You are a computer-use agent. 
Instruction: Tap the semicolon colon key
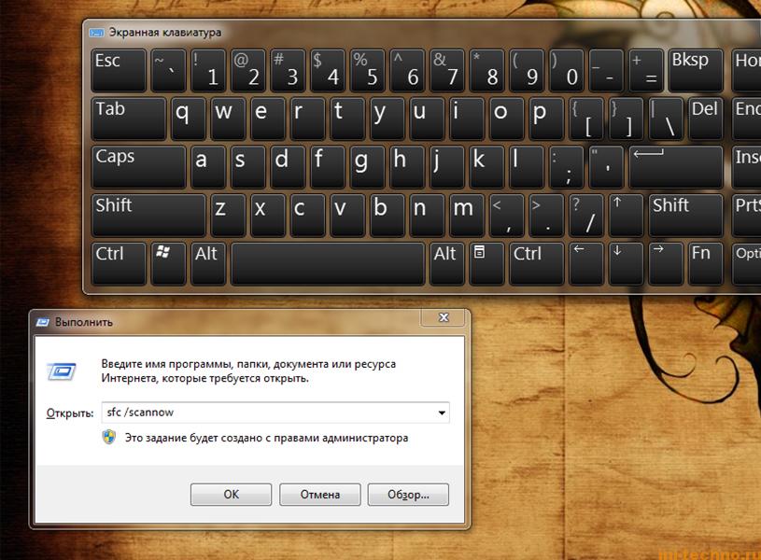click(567, 167)
